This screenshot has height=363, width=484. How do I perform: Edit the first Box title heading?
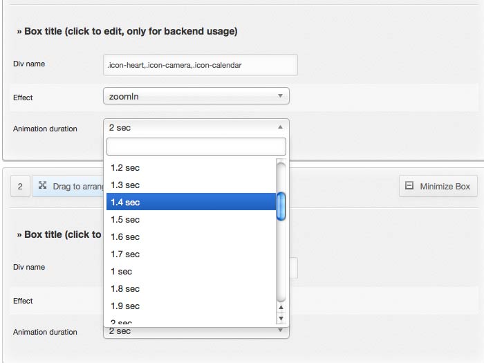(127, 31)
